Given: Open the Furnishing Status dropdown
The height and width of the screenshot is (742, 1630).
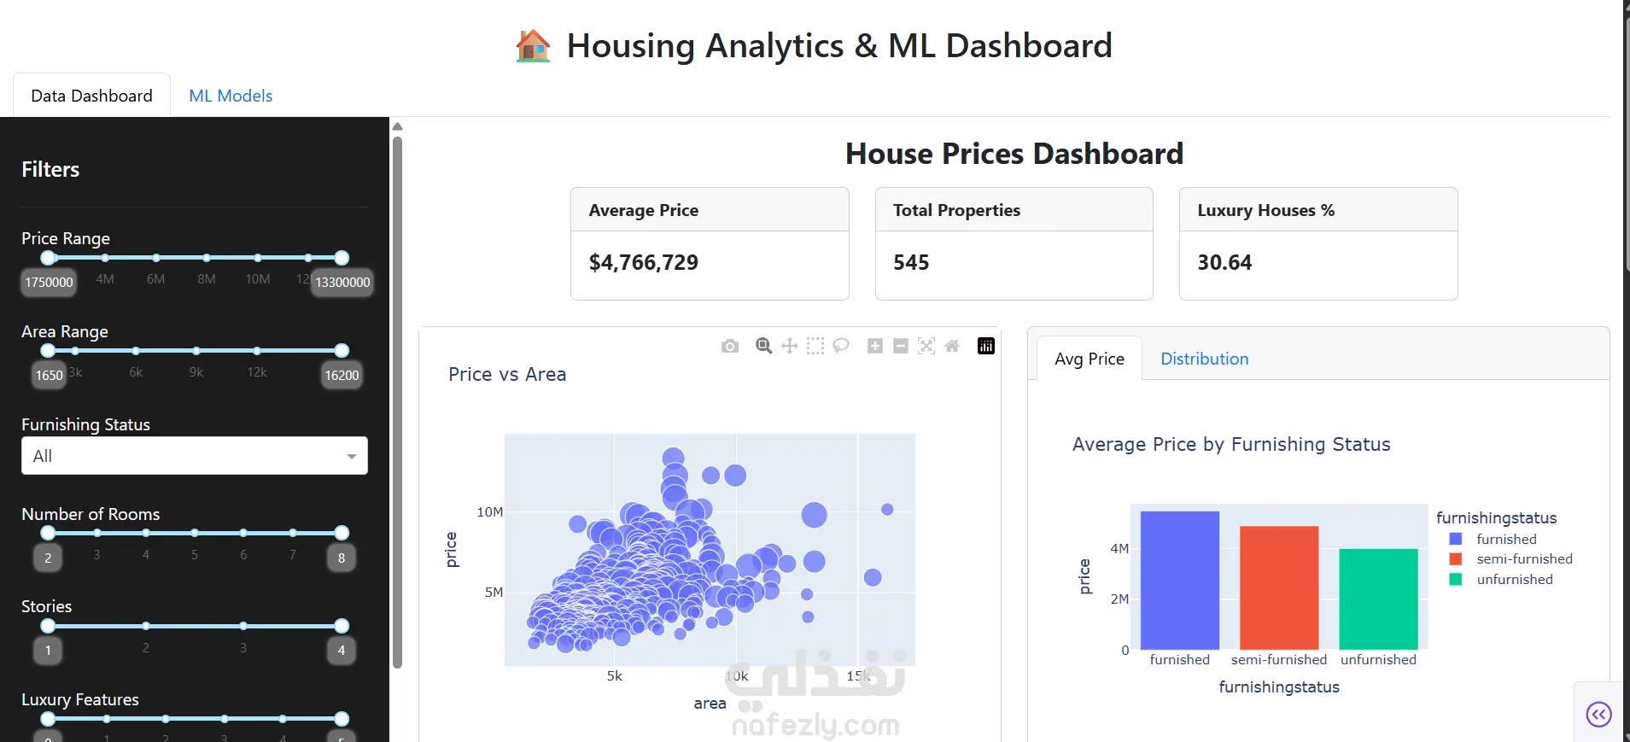Looking at the screenshot, I should pyautogui.click(x=195, y=456).
